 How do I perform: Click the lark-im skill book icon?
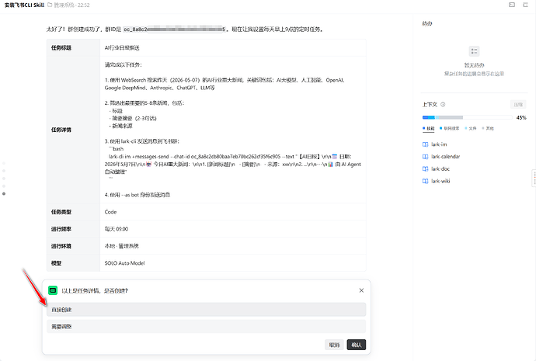[x=425, y=144]
